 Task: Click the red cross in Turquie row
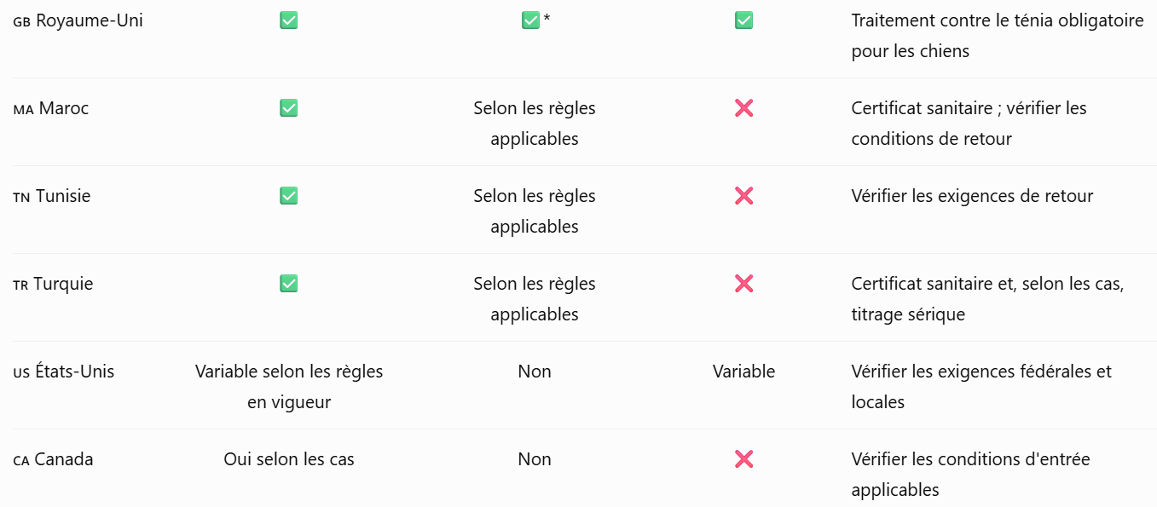tap(744, 284)
